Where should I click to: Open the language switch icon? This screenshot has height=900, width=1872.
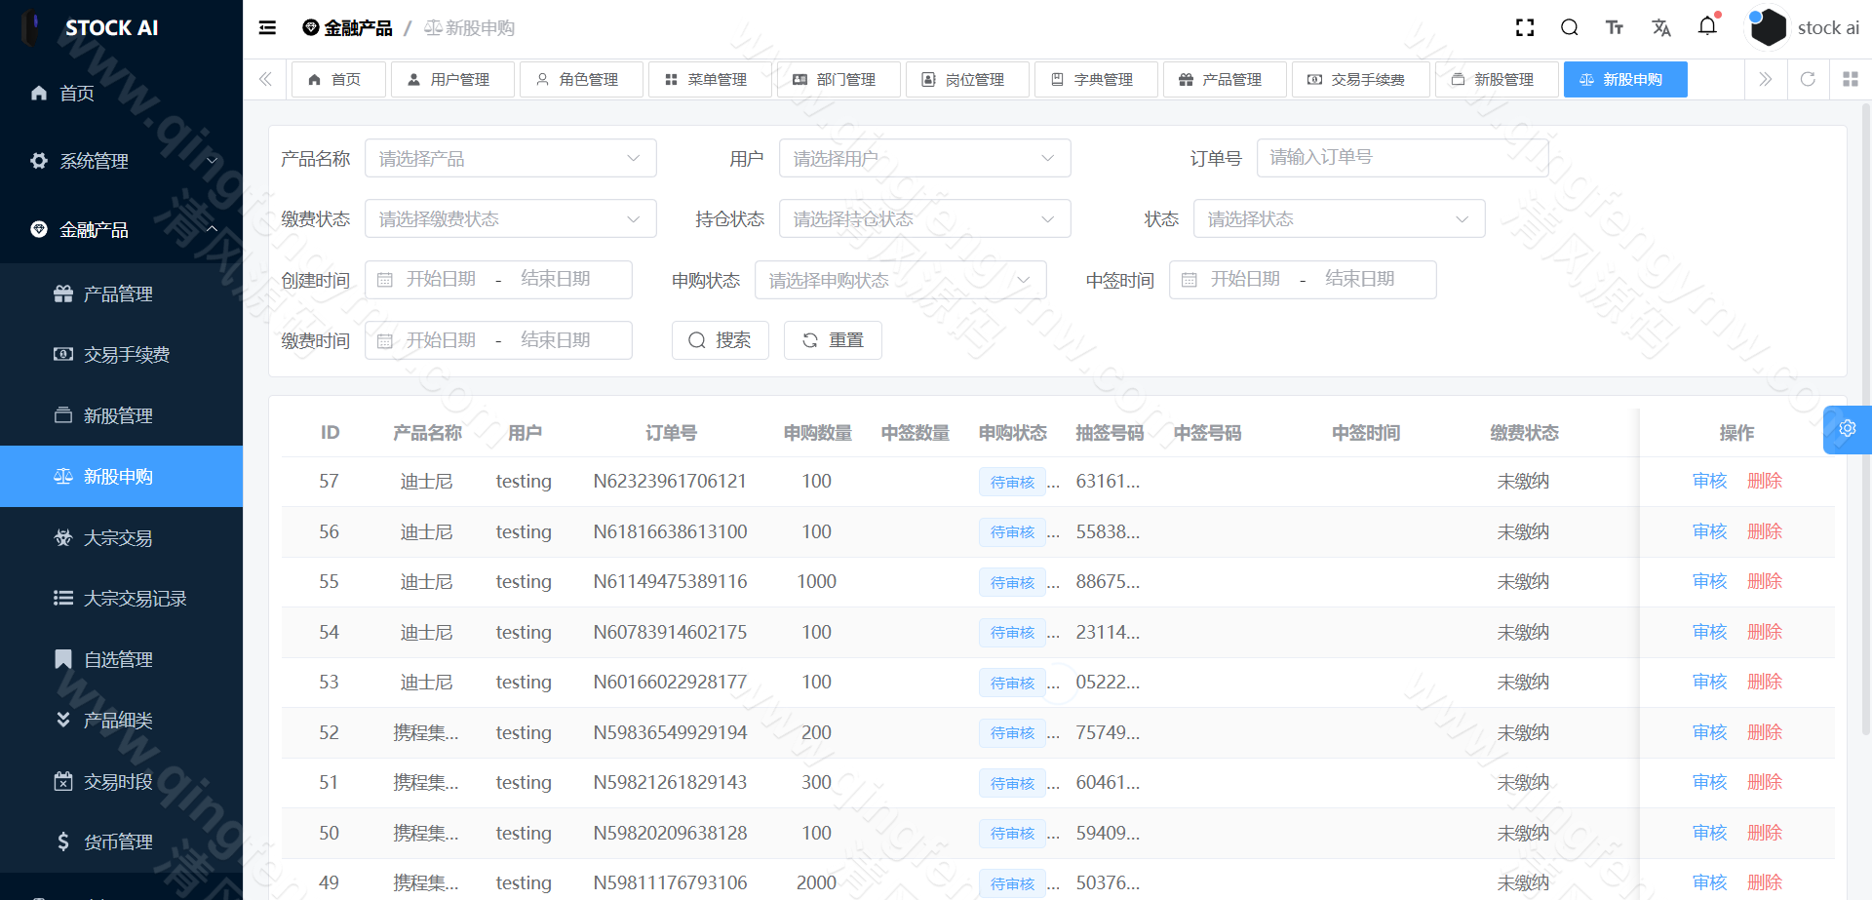pyautogui.click(x=1661, y=27)
